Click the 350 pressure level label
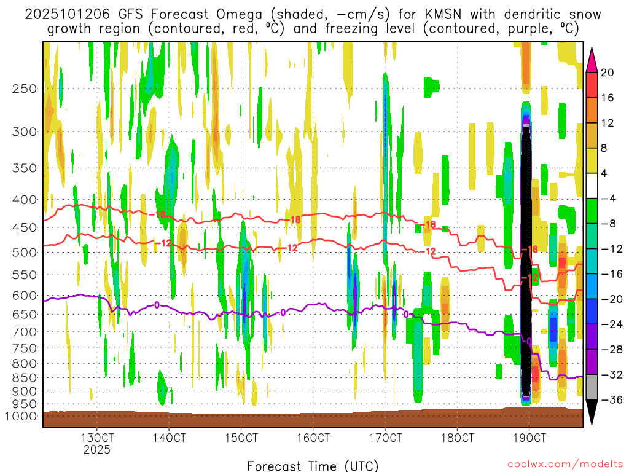 click(x=25, y=168)
